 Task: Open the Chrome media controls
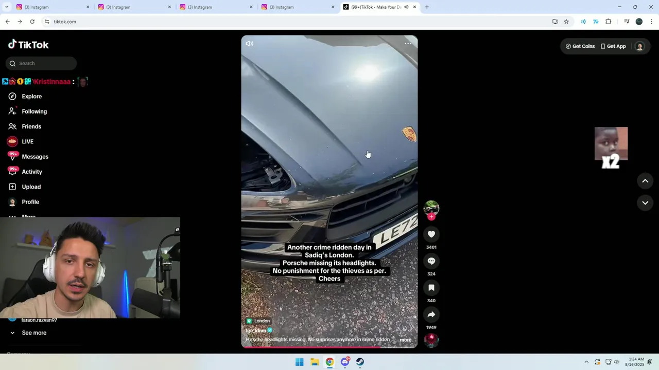(x=627, y=22)
